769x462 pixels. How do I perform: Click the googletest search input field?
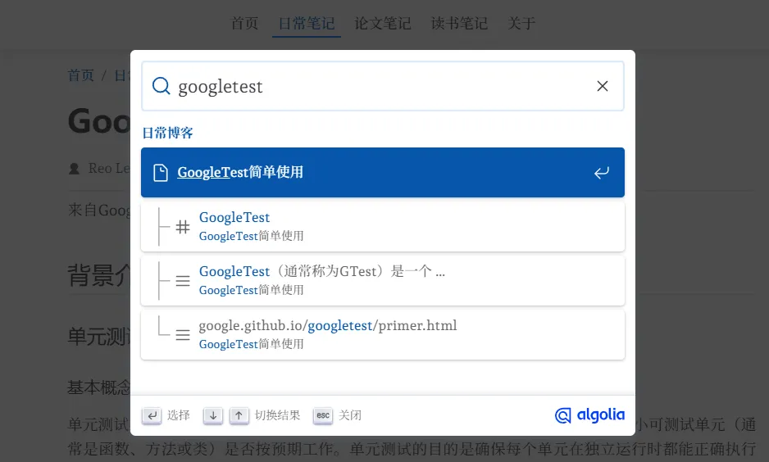383,86
